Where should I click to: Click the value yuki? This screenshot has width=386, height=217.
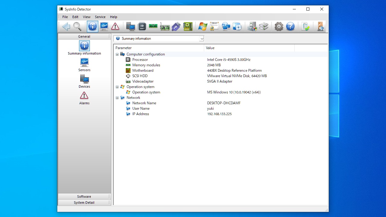[210, 108]
